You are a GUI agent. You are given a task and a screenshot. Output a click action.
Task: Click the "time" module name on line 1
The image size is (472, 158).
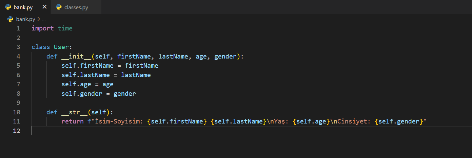(x=65, y=28)
